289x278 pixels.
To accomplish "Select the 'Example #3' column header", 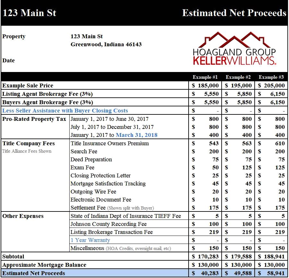I will tap(271, 77).
